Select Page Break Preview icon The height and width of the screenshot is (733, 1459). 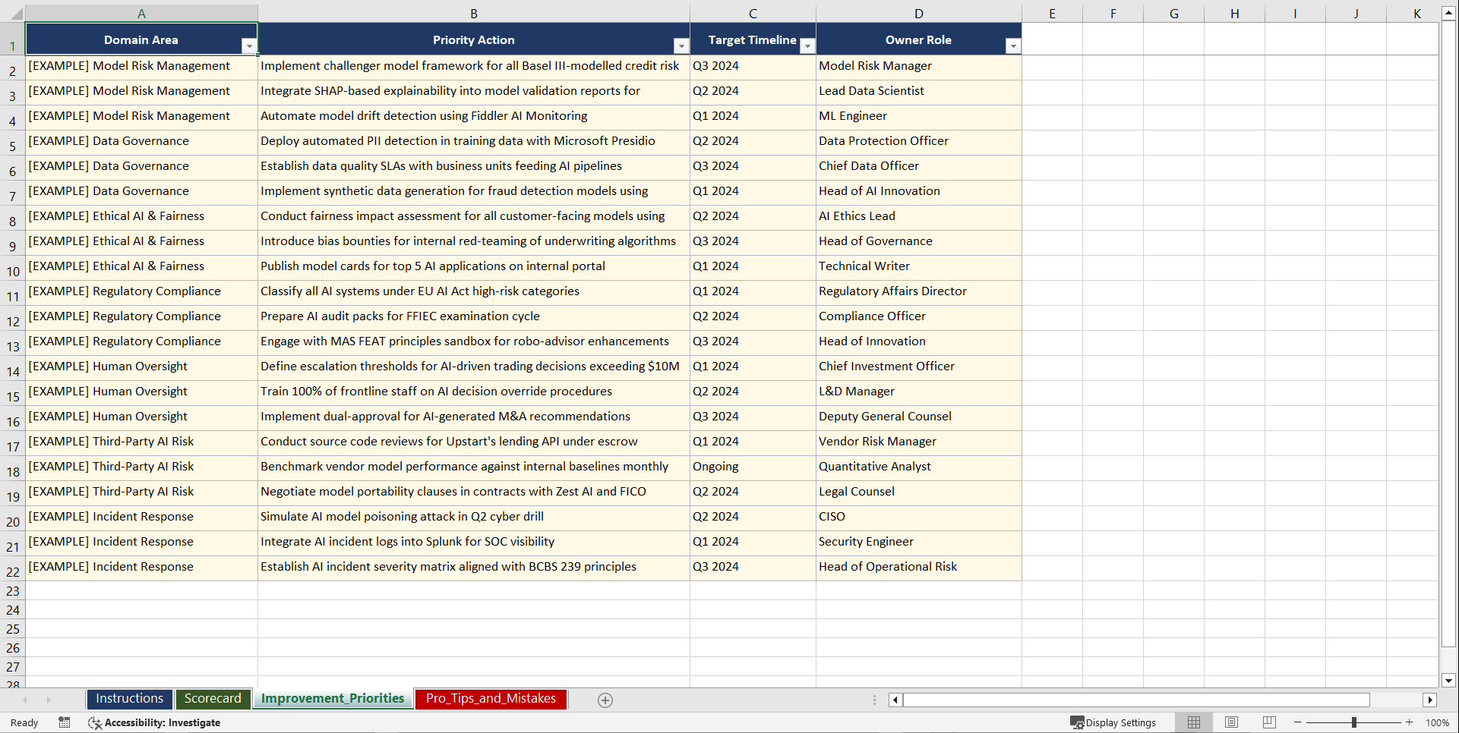click(1269, 722)
